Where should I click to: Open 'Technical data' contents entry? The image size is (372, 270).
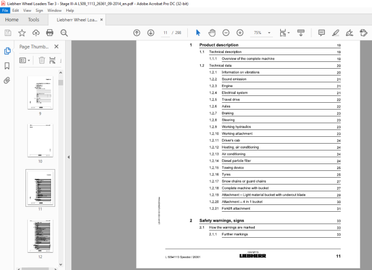220,66
